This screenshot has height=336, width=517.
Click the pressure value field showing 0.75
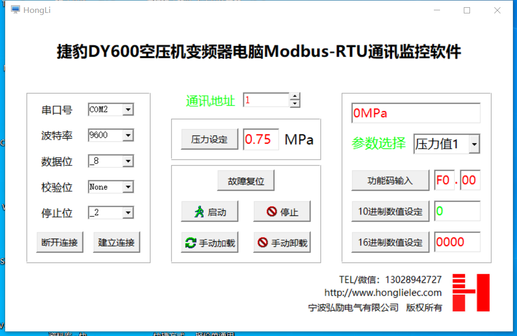pyautogui.click(x=261, y=140)
